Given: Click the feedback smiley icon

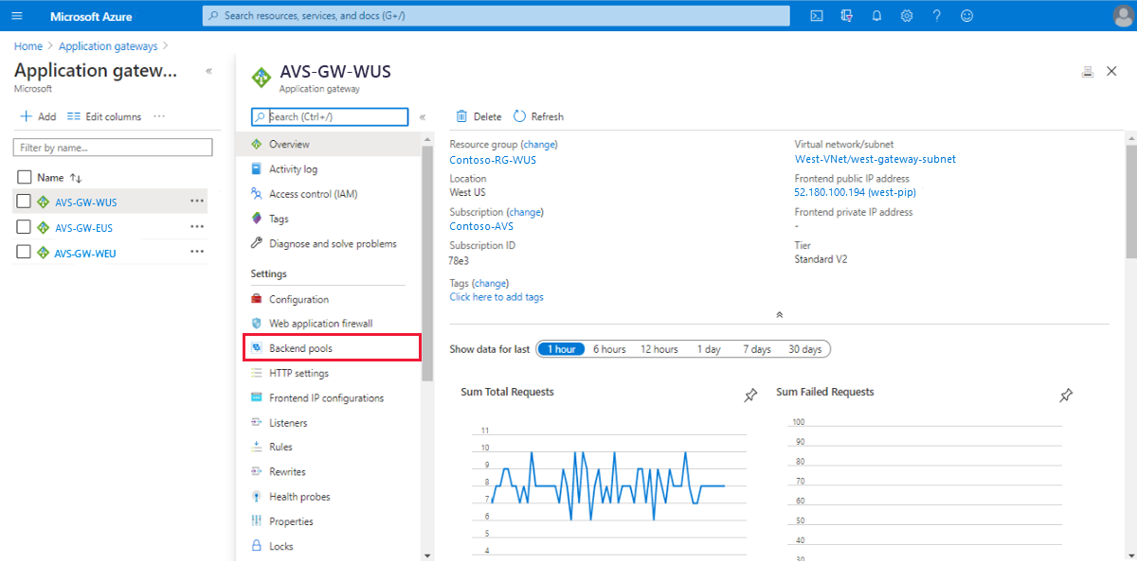Looking at the screenshot, I should tap(966, 16).
